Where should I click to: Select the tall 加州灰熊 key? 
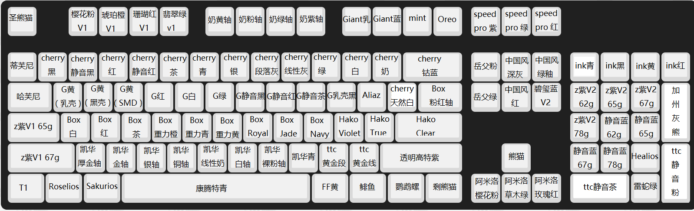coord(675,112)
